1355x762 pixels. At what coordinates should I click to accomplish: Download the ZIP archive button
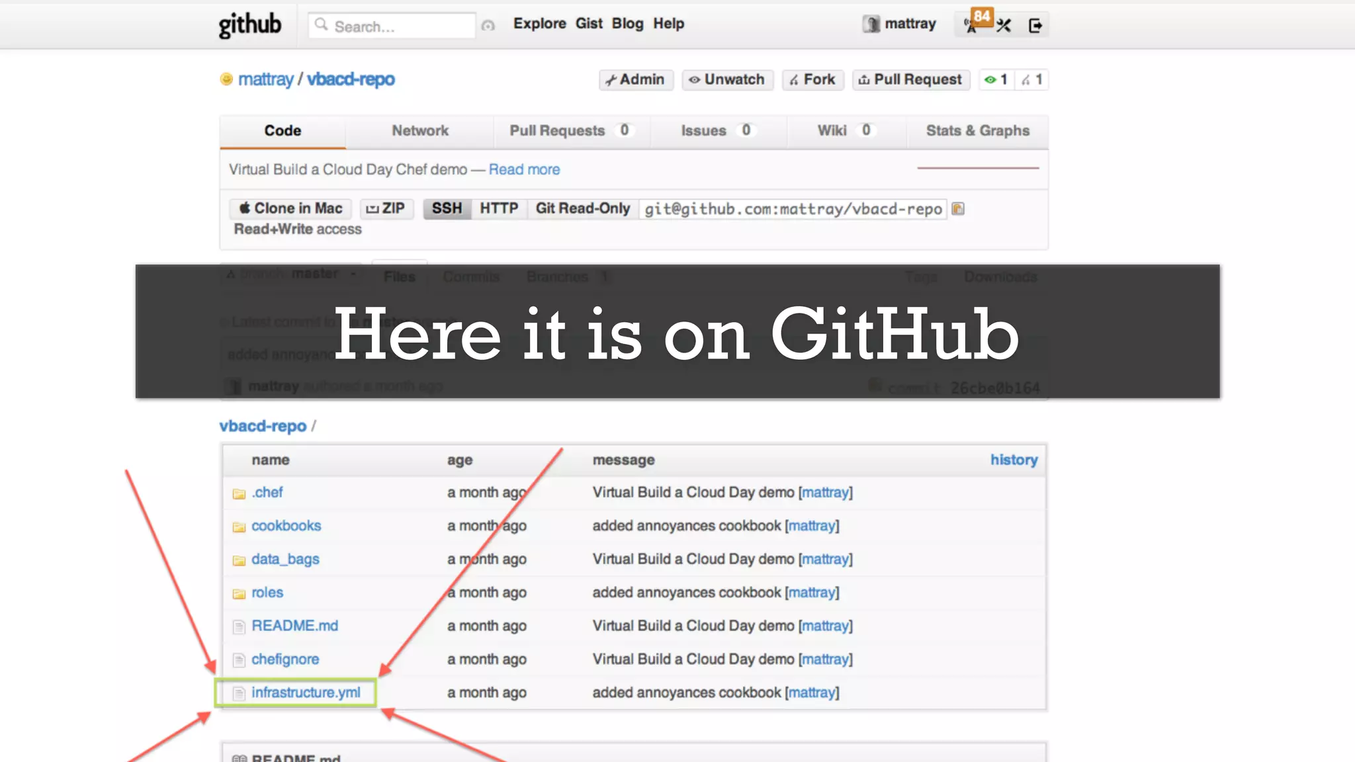point(386,209)
